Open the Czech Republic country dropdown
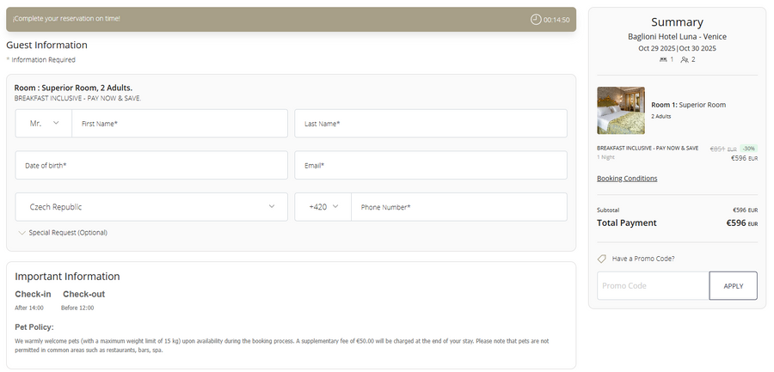 click(151, 207)
